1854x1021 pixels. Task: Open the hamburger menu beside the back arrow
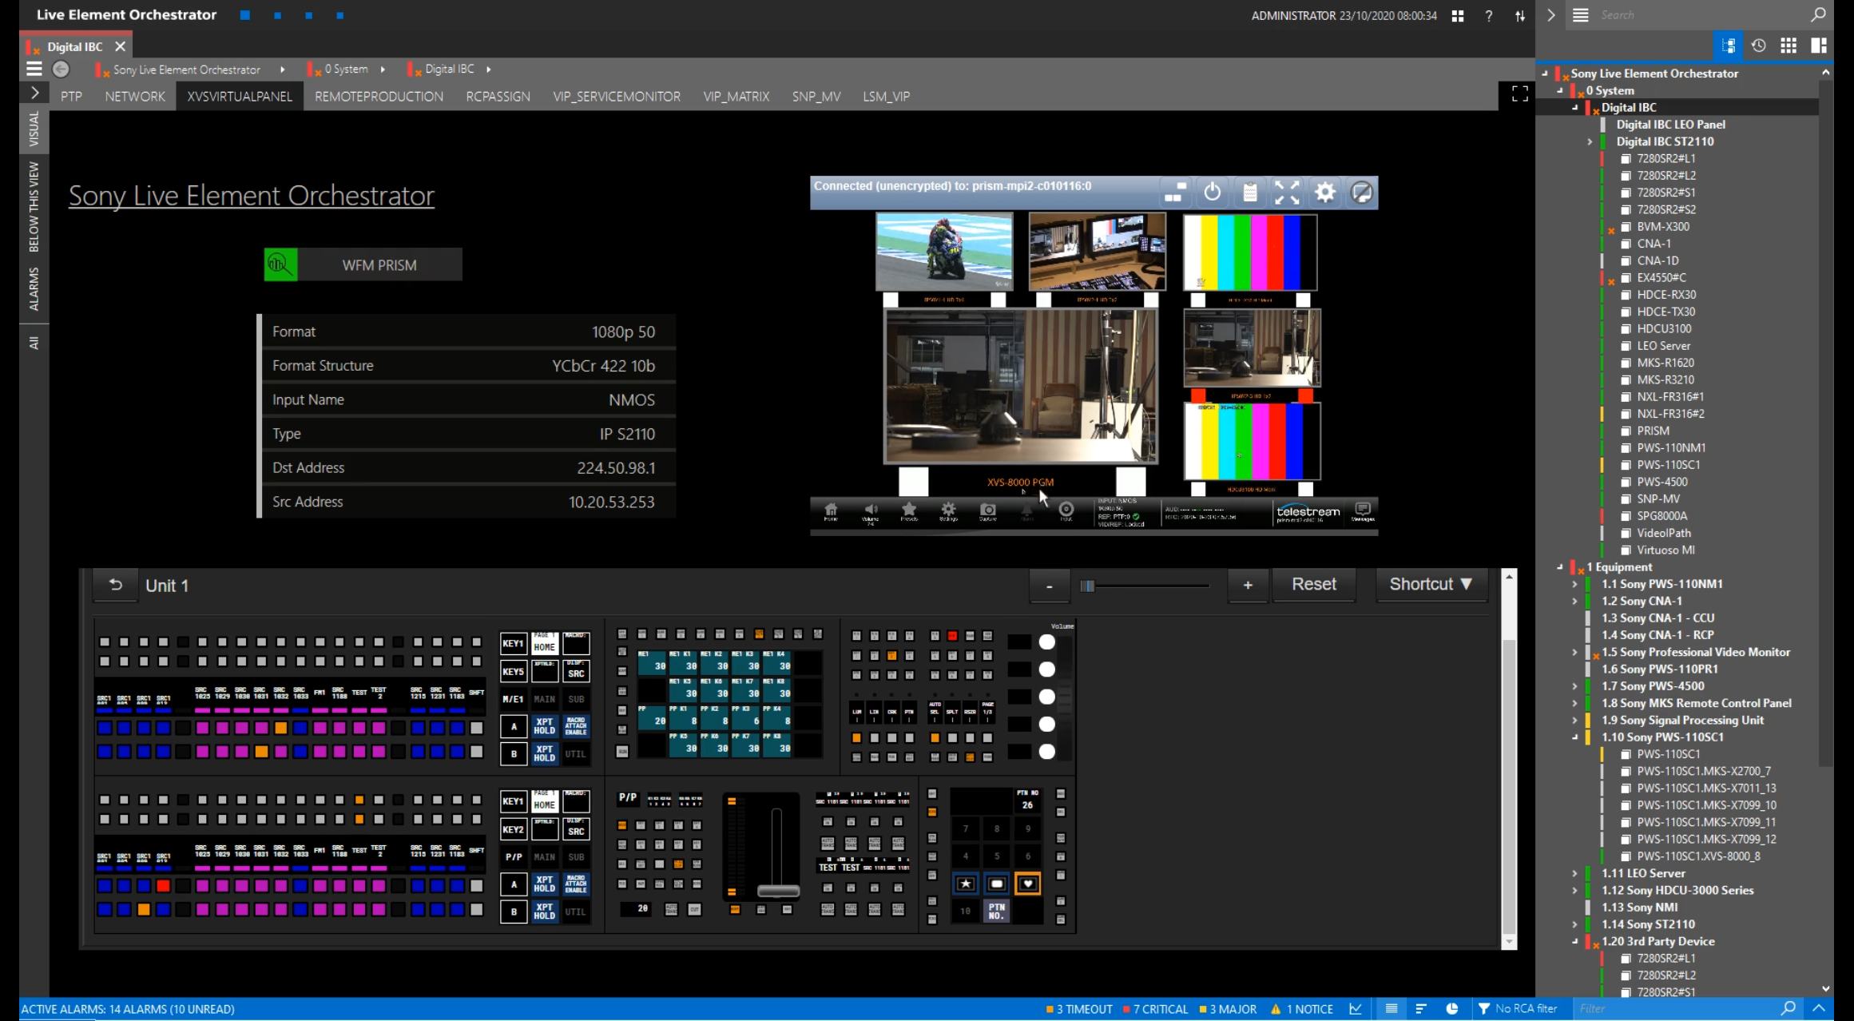pyautogui.click(x=34, y=70)
